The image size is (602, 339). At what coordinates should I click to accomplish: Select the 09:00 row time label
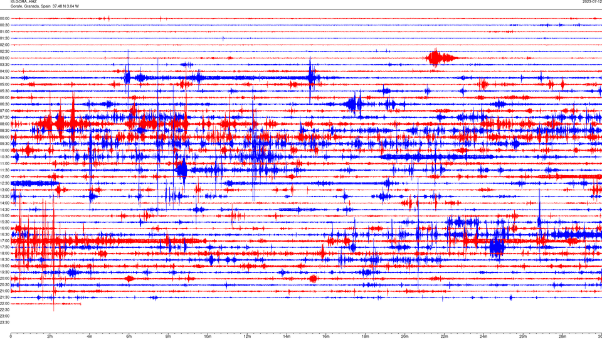point(4,137)
